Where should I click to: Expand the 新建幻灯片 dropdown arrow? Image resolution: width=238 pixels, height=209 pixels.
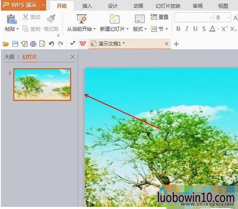(x=127, y=29)
